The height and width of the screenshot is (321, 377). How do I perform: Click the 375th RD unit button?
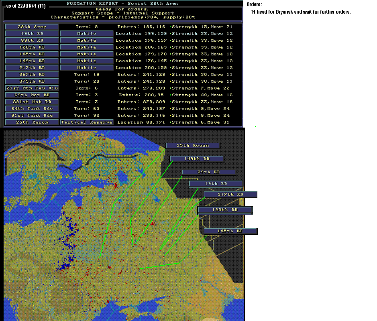coord(32,81)
